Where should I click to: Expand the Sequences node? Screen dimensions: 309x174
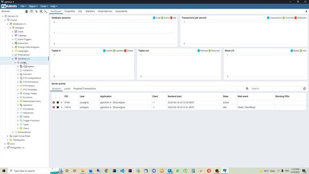point(18,113)
